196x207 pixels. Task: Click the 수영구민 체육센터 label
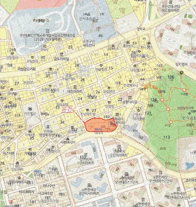pos(89,43)
